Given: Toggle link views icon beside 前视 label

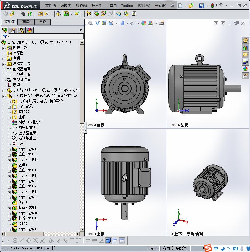Looking at the screenshot, I should click(x=91, y=125).
